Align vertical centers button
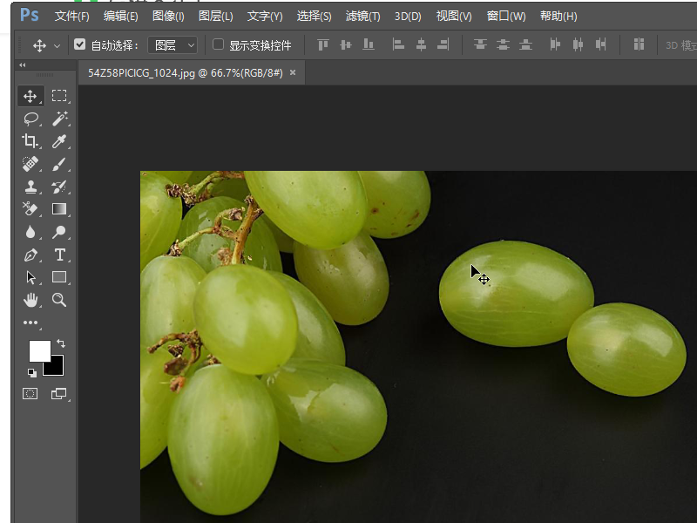The height and width of the screenshot is (523, 697). pos(346,44)
